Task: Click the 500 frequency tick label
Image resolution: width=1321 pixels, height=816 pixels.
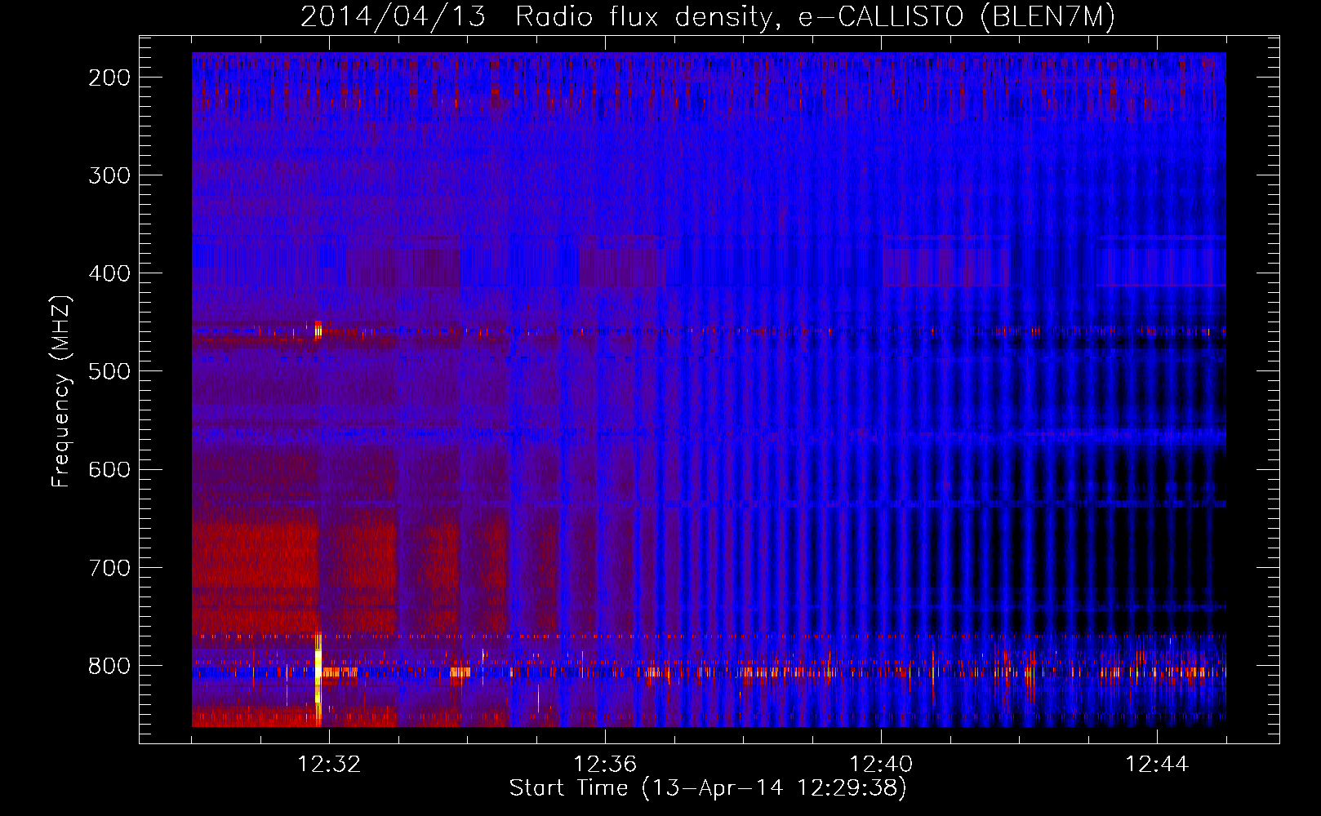Action: click(x=109, y=371)
